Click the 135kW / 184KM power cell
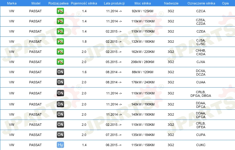Screen dimensions: 235x150 143,135
